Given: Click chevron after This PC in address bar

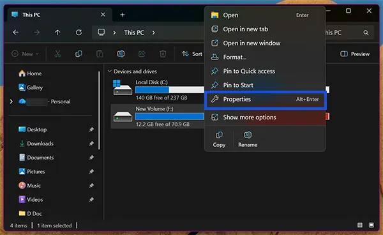Looking at the screenshot, I should pyautogui.click(x=153, y=33).
